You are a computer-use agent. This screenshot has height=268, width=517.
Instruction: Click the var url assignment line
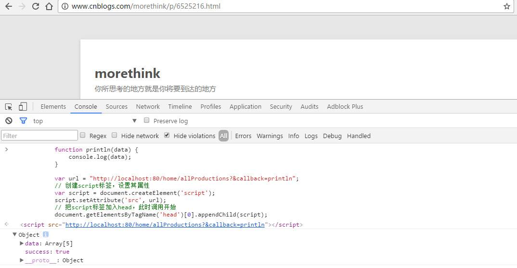(177, 179)
